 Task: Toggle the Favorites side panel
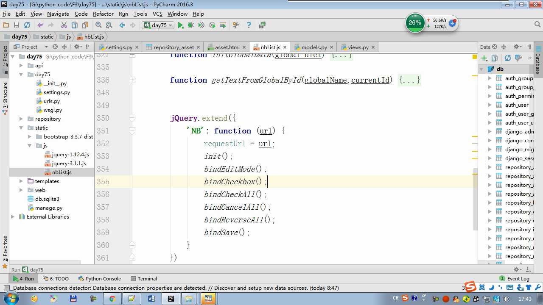click(5, 253)
